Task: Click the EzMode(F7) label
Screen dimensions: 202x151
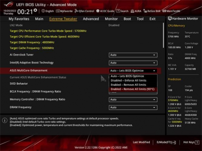Action: pos(164,142)
